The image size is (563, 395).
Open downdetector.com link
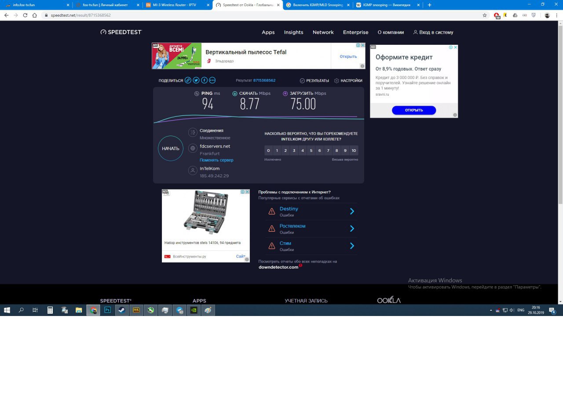pyautogui.click(x=278, y=267)
